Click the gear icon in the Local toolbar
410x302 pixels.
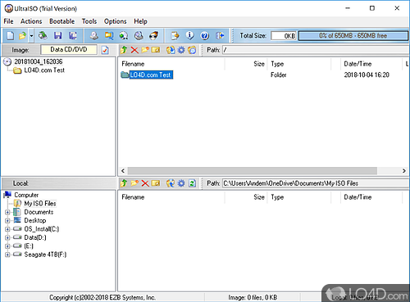pyautogui.click(x=181, y=183)
